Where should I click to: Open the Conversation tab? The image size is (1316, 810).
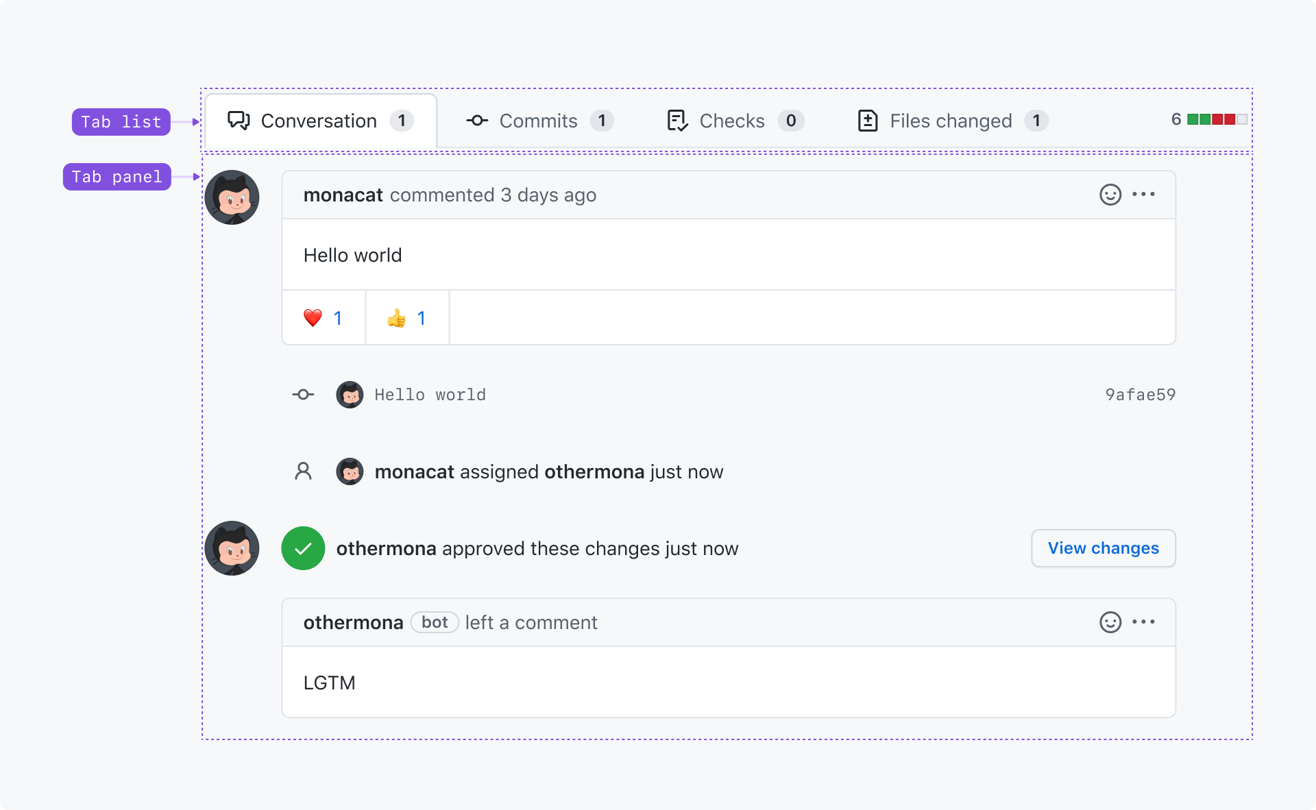(321, 121)
